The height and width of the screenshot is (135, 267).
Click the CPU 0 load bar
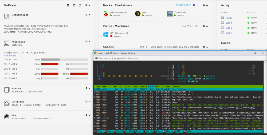[x=50, y=64]
